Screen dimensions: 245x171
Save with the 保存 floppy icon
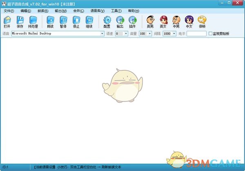20,22
